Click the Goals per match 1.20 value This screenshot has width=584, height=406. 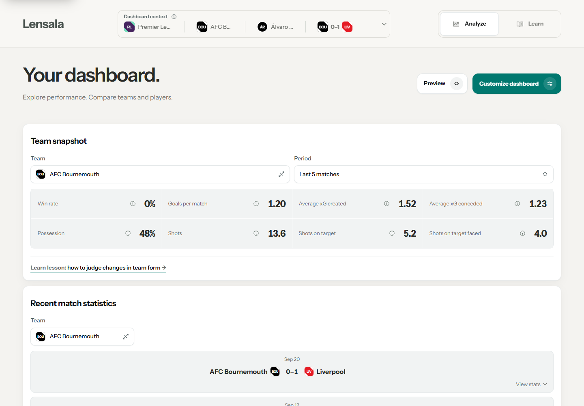(277, 204)
